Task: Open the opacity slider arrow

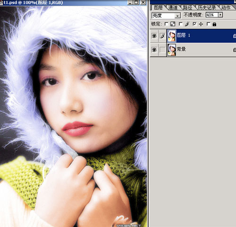Action: coord(220,15)
